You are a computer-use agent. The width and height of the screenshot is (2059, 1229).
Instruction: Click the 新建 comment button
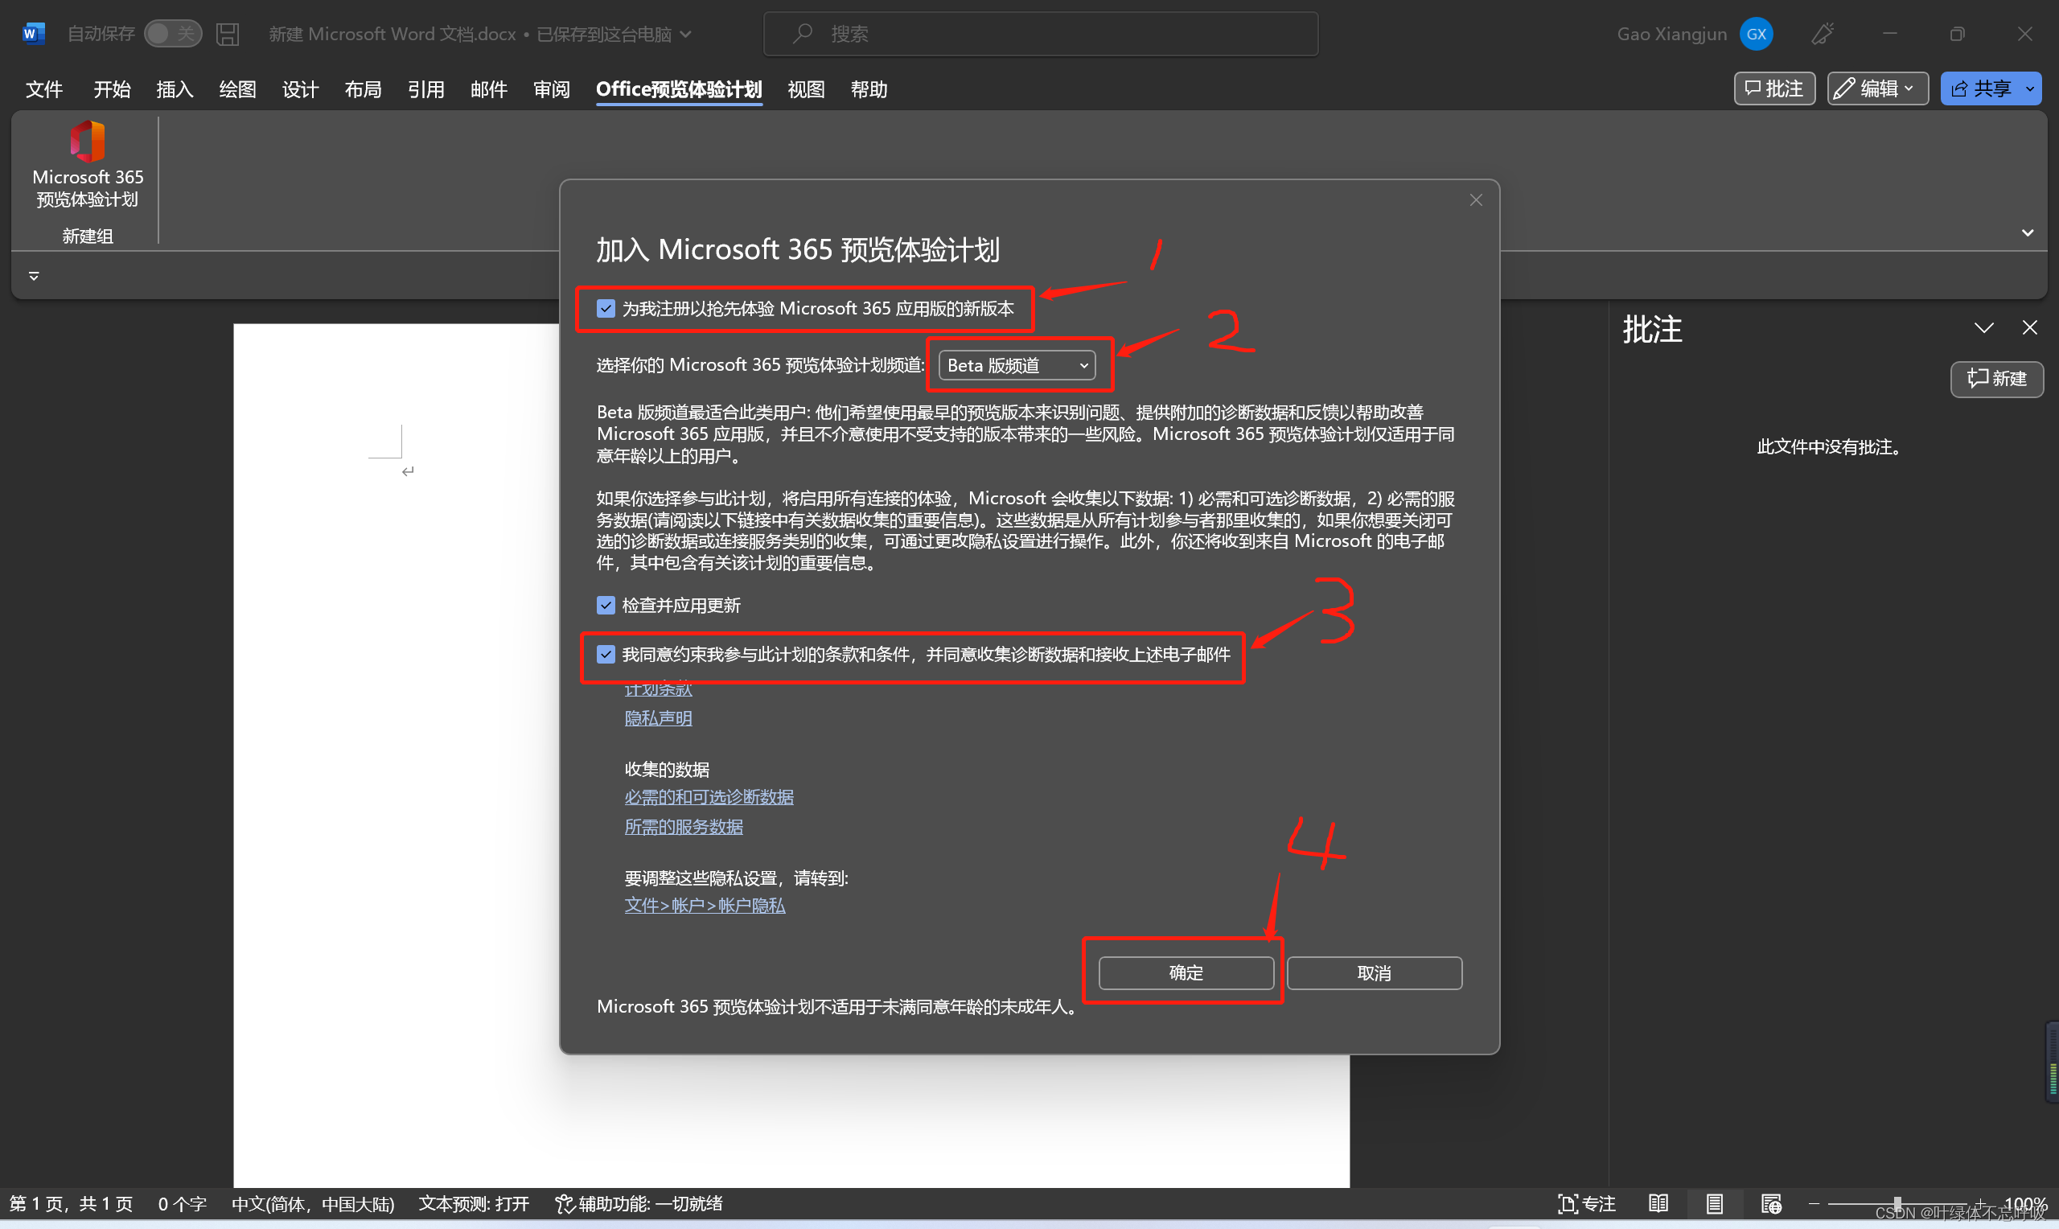(1996, 380)
